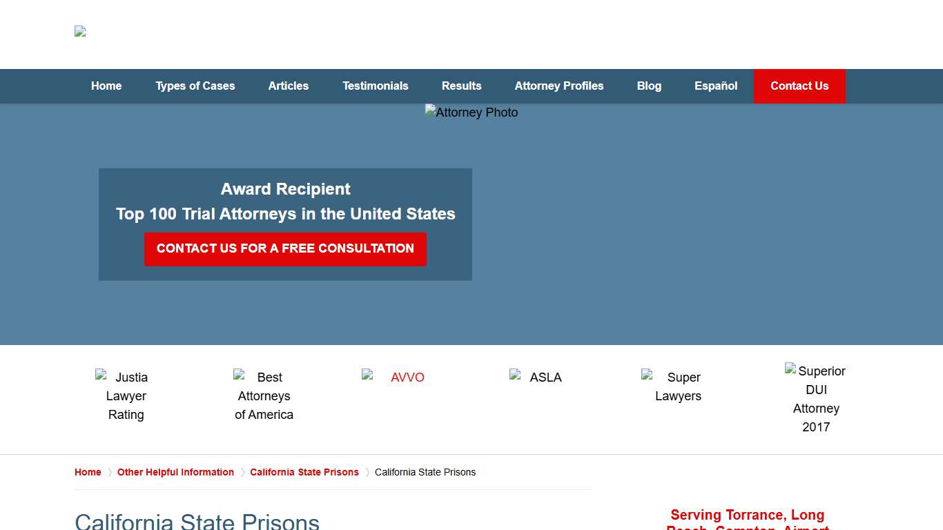Switch the site to Español

point(716,86)
